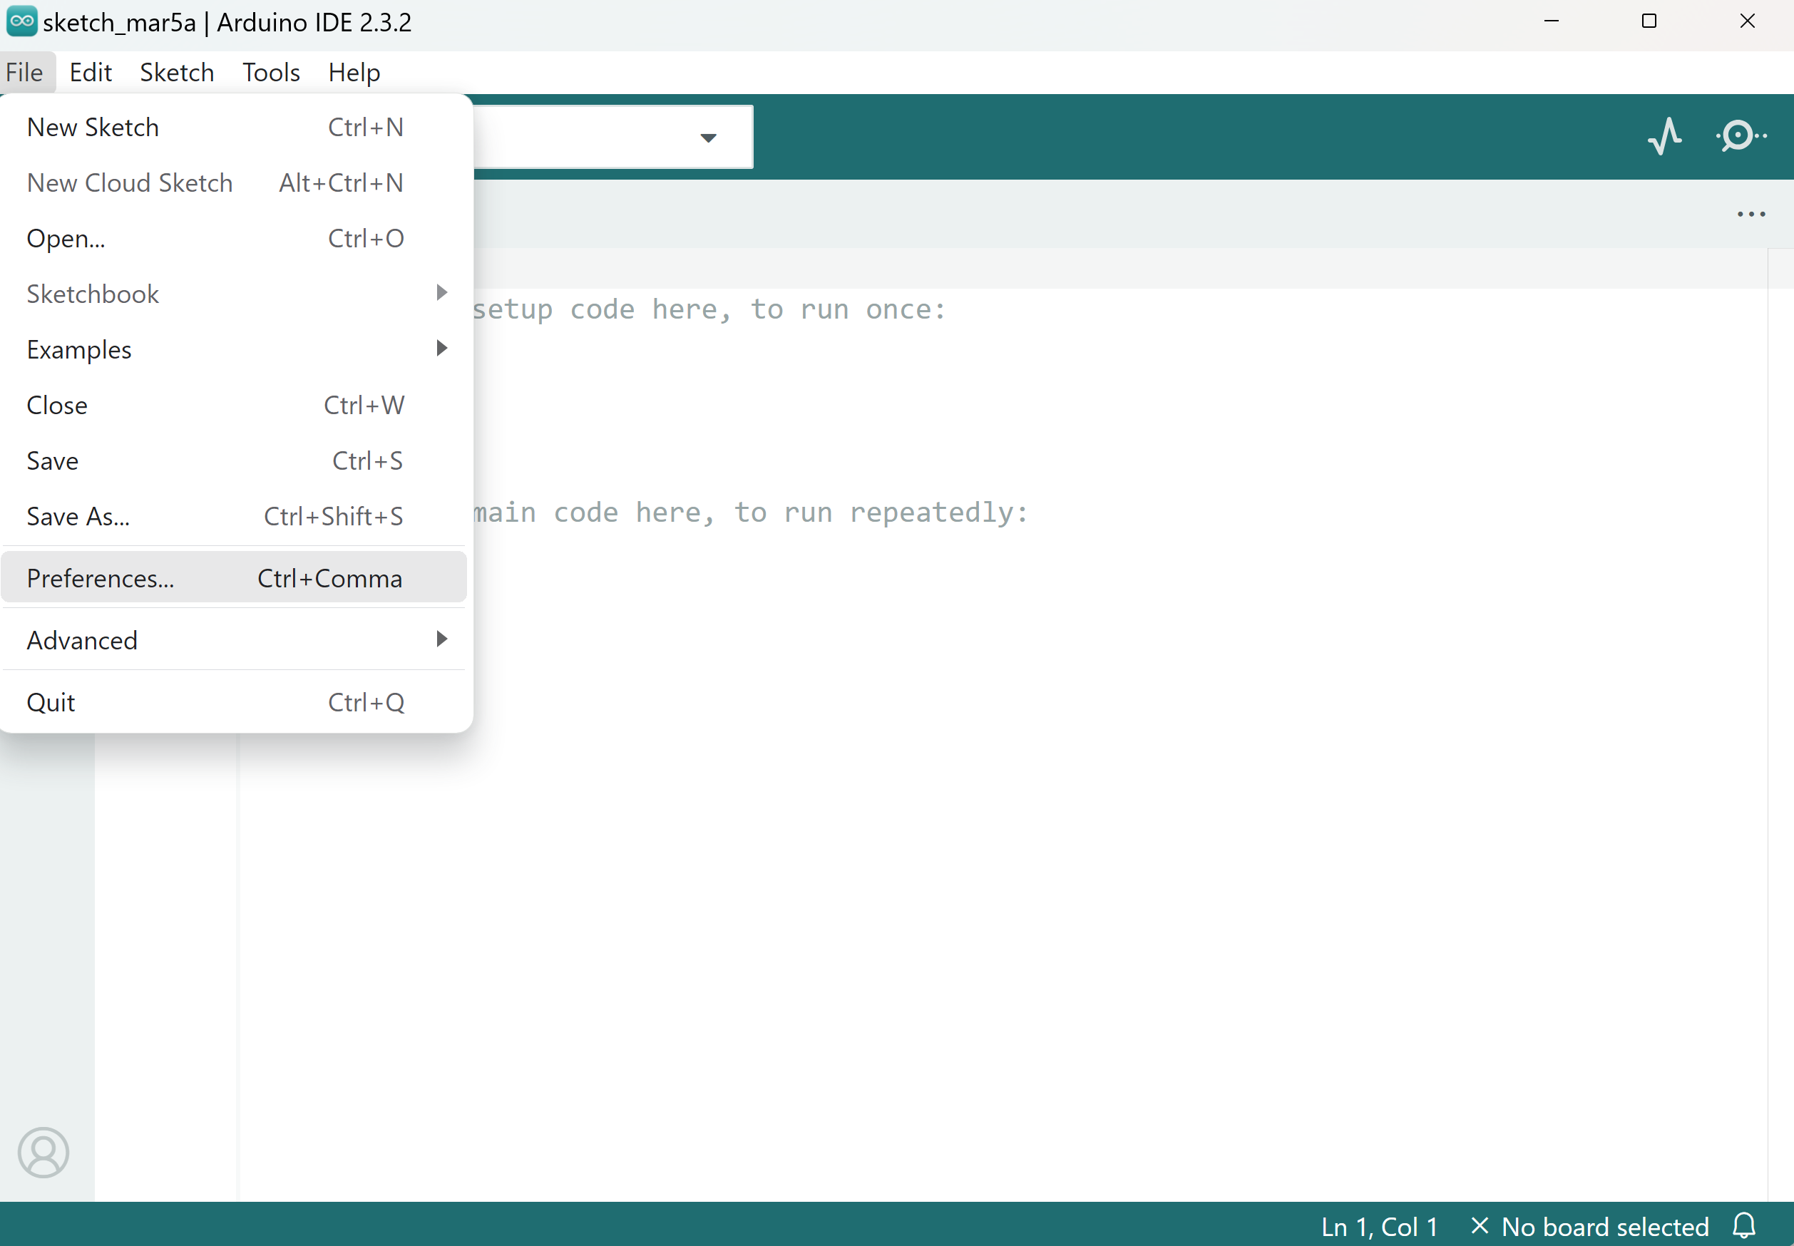
Task: Open Preferences... from the menu
Action: (235, 577)
